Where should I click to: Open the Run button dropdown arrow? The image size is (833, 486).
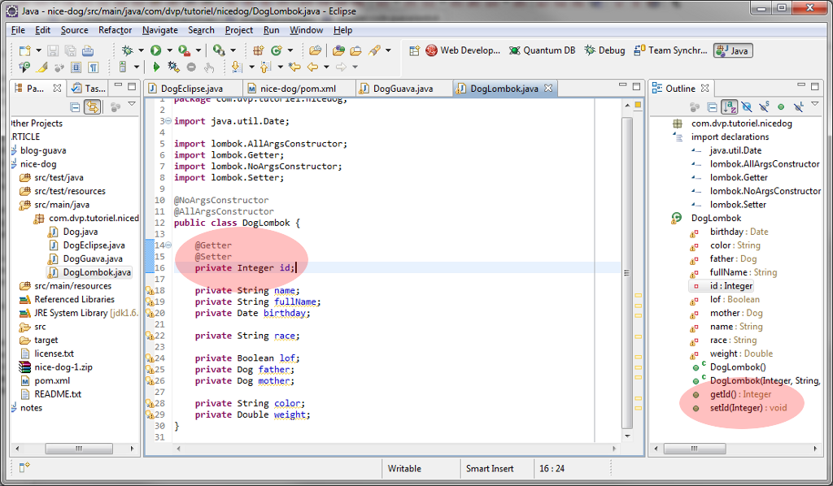click(168, 50)
